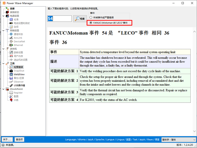Viewport: 197px width, 148px height.
Task: Click the 检索 search button
Action: (80, 19)
